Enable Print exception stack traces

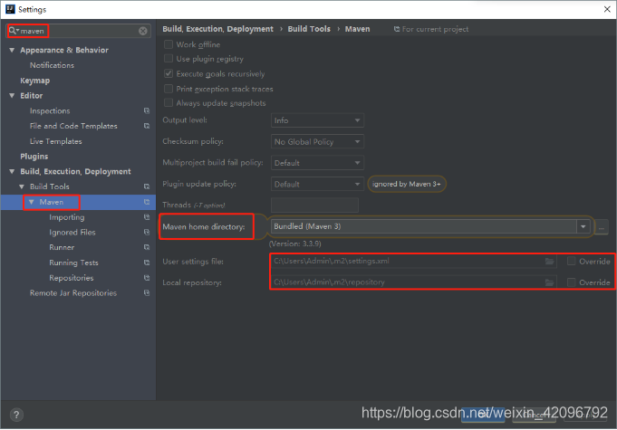(x=169, y=89)
